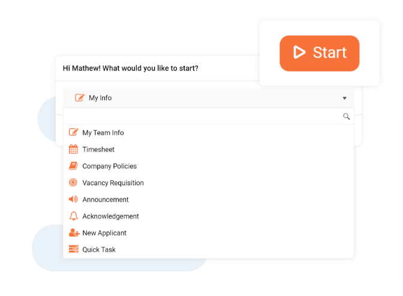Click the Acknowledgement bell icon

tap(74, 216)
